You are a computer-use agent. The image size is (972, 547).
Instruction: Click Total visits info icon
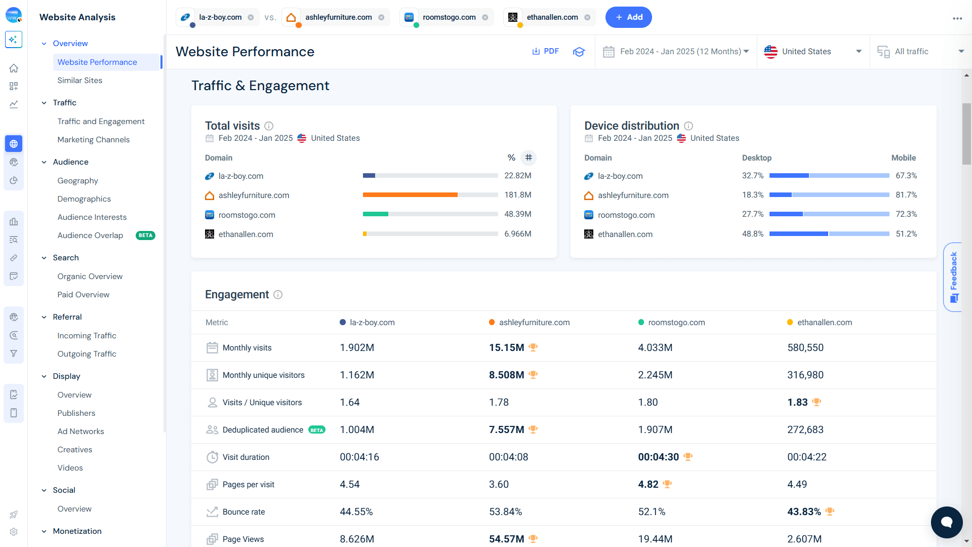coord(269,126)
